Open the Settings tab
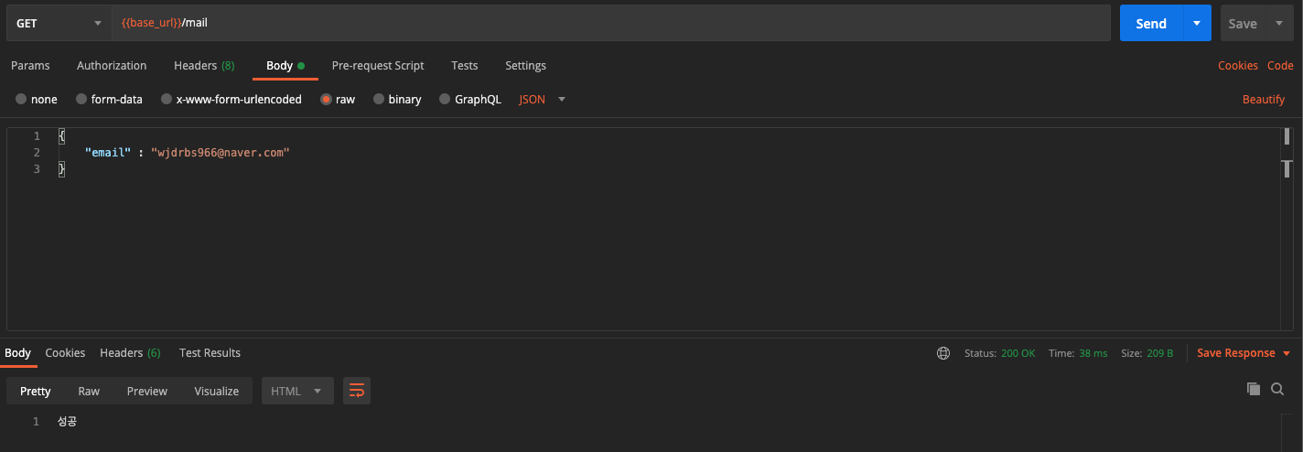This screenshot has height=452, width=1303. pyautogui.click(x=525, y=66)
